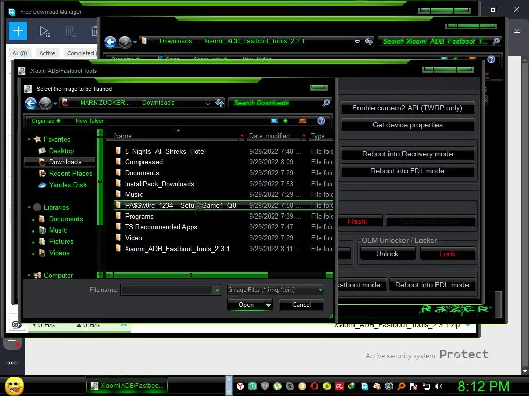The width and height of the screenshot is (529, 396).
Task: Click the Yandex browser tray icon
Action: click(x=240, y=386)
